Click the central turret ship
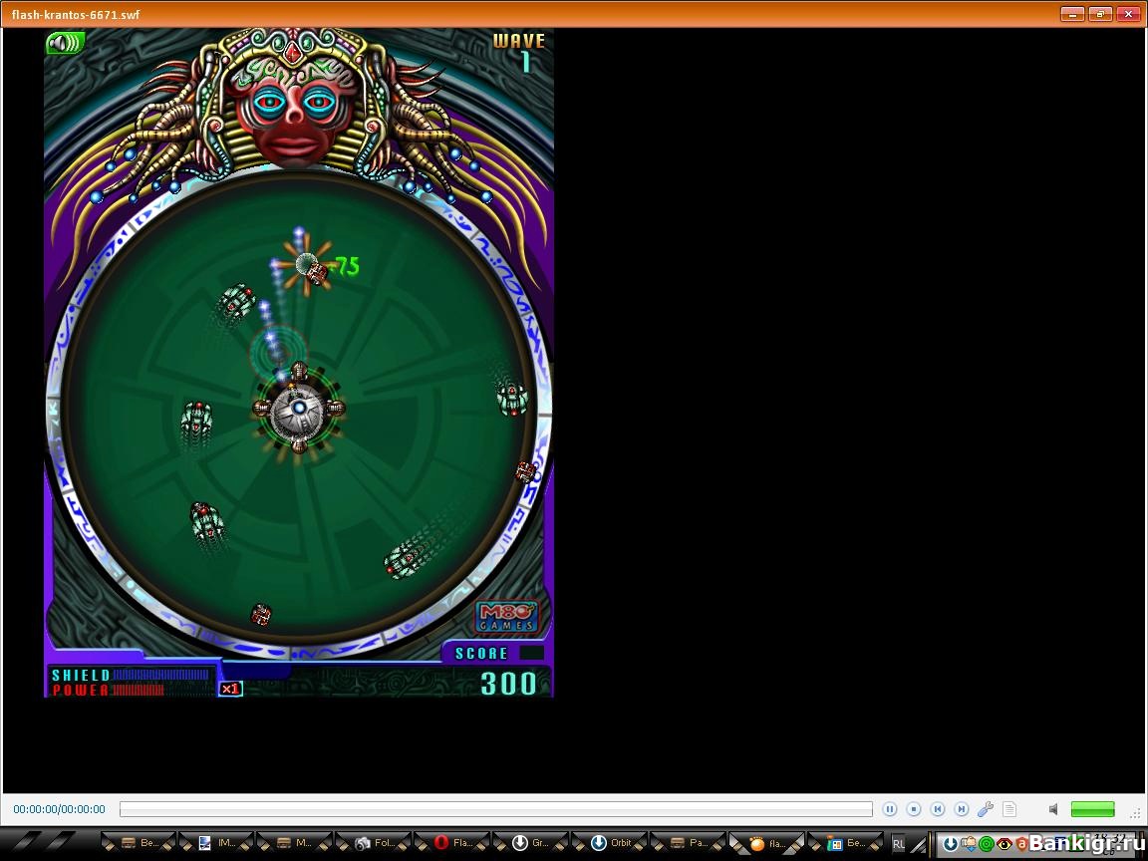The height and width of the screenshot is (861, 1148). pyautogui.click(x=299, y=409)
